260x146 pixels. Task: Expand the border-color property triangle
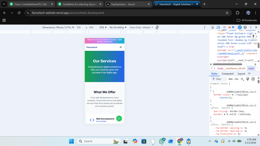coord(233,95)
